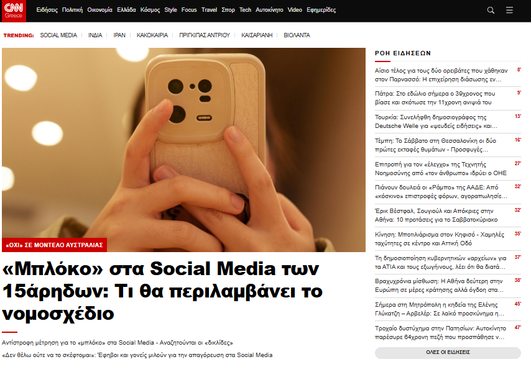Click the «ΟΧΙ» ΣΕ ΜΟΝΤΕΛΟ ΑΥΣΤΡΑΛΙΑΣ red label
The height and width of the screenshot is (367, 531).
[x=54, y=245]
